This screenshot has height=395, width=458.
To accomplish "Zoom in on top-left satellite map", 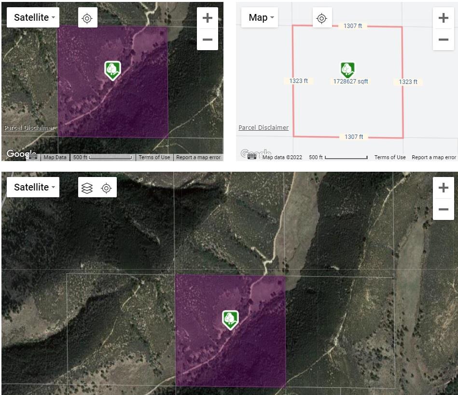I will (208, 18).
